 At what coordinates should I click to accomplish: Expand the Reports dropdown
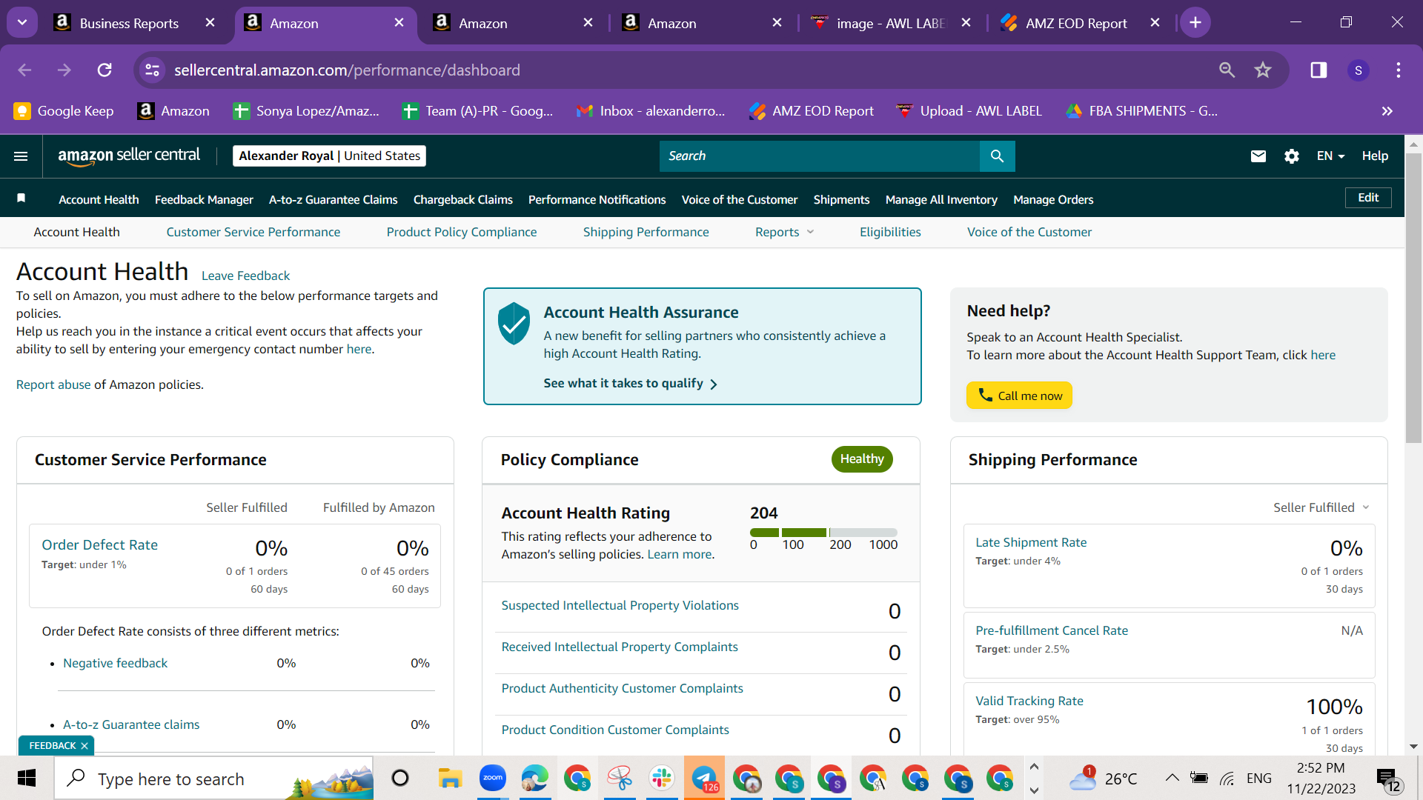pos(785,232)
